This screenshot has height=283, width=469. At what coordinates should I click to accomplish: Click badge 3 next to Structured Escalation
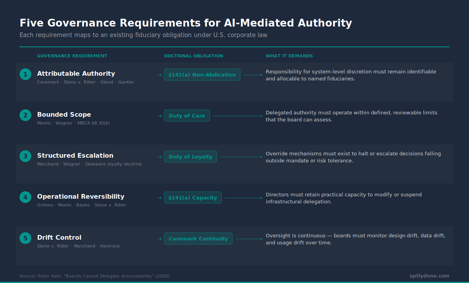point(25,156)
